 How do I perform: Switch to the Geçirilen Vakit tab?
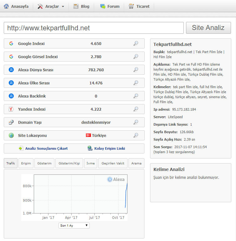tap(113, 163)
